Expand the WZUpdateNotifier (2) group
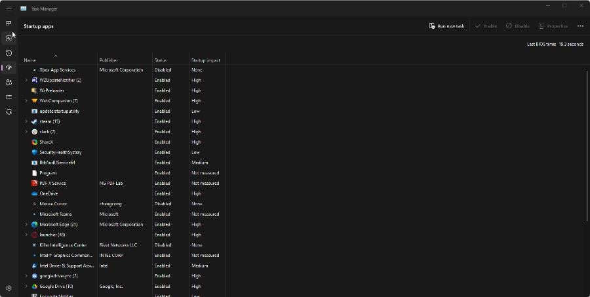Image resolution: width=590 pixels, height=297 pixels. 26,80
